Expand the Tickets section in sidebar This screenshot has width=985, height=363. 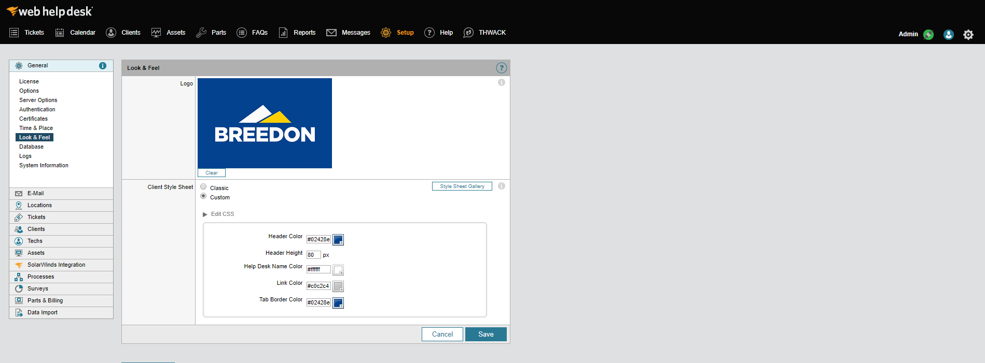(61, 217)
